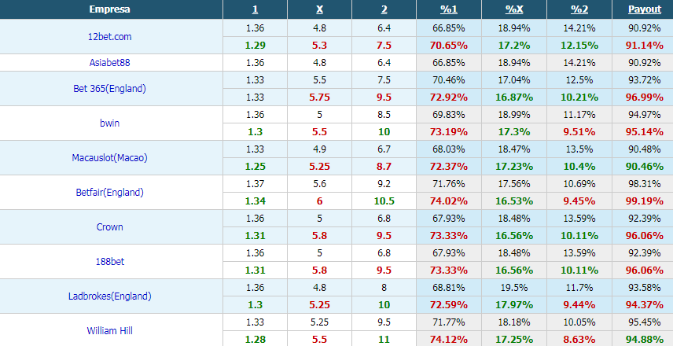Select the Macauslot(Macao) link
The width and height of the screenshot is (673, 346).
tap(109, 158)
